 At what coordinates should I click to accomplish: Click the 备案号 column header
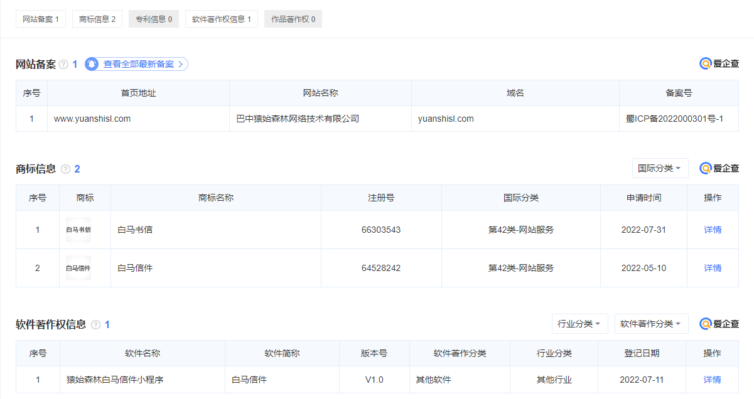(x=679, y=93)
